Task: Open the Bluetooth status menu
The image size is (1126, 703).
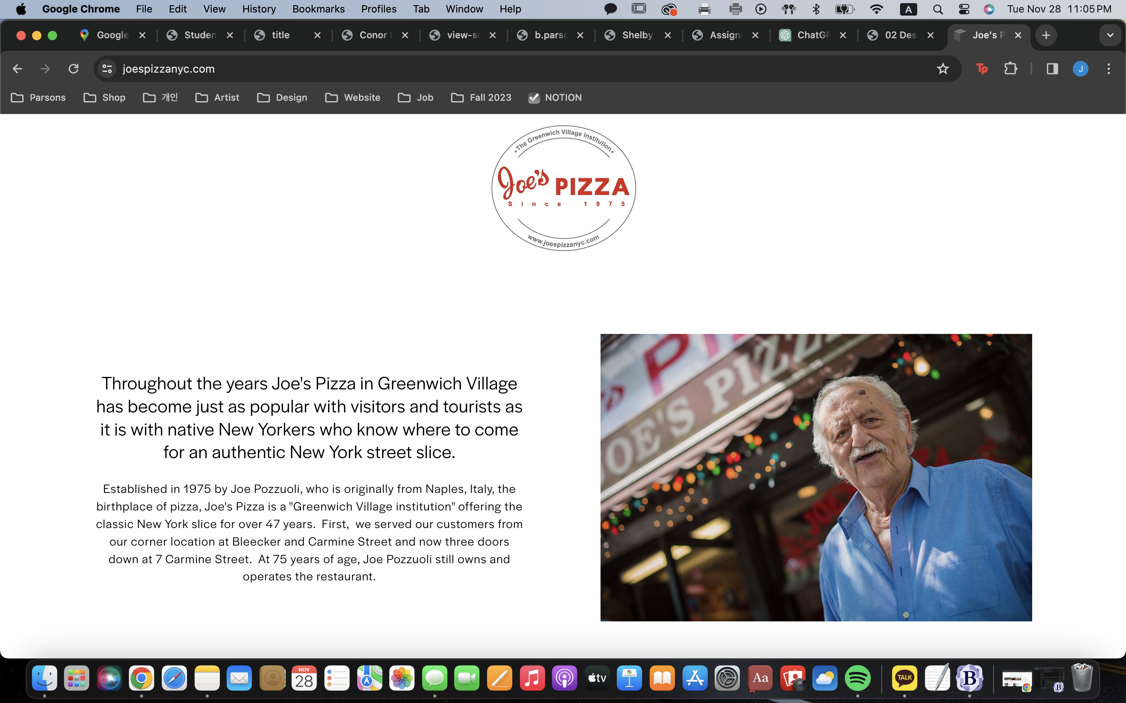Action: pos(816,9)
